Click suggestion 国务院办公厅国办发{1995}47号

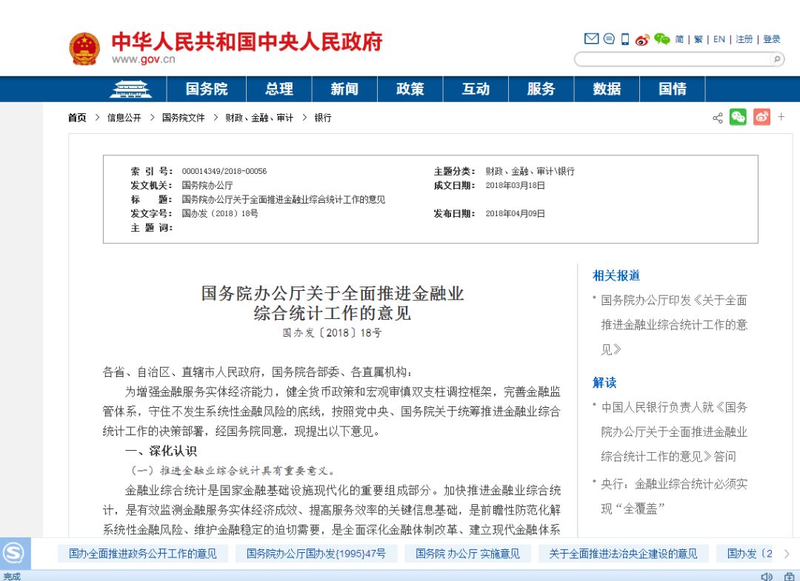tap(316, 554)
